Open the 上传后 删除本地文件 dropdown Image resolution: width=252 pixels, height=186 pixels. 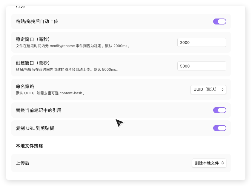(209, 163)
